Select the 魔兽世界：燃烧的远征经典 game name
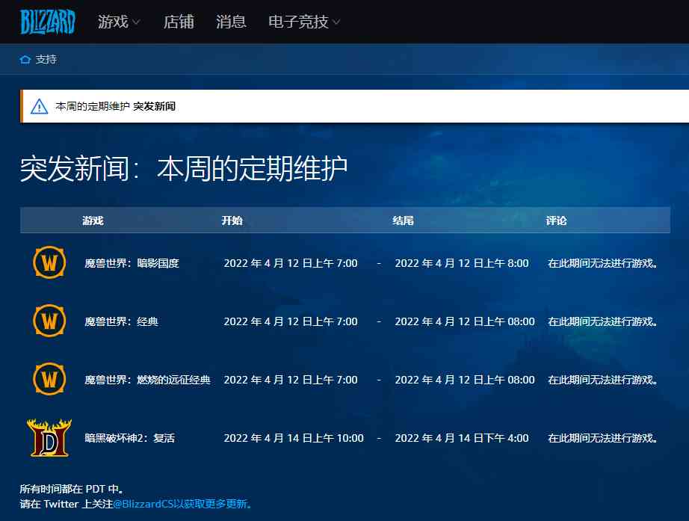This screenshot has width=689, height=521. tap(148, 380)
